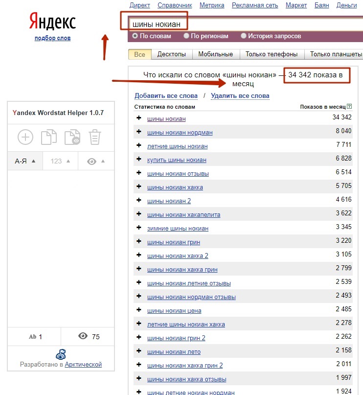Add 'купить шины нокиан' with plus icon
Viewport: 363px width, 395px height.
[x=139, y=159]
